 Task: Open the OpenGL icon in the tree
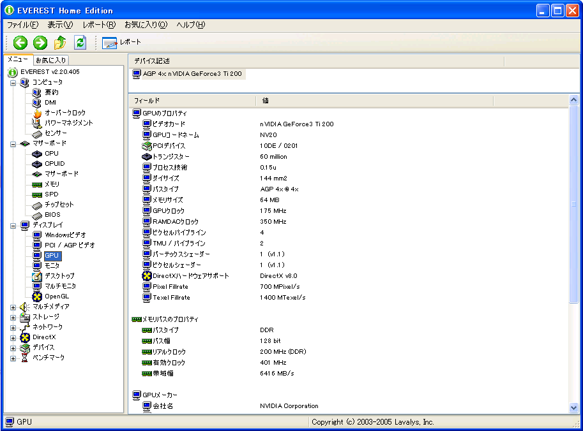click(x=37, y=296)
